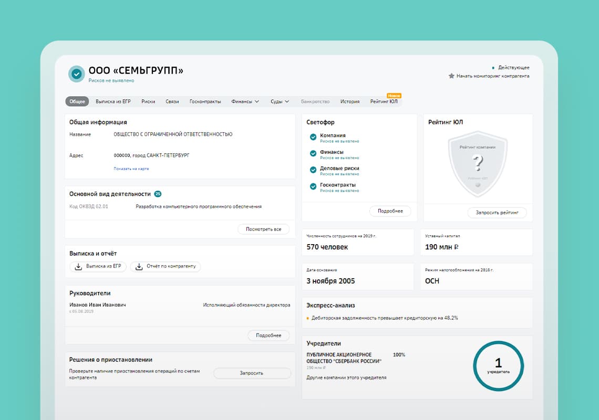Click the Компания label in Светофор
The height and width of the screenshot is (420, 599).
[333, 135]
